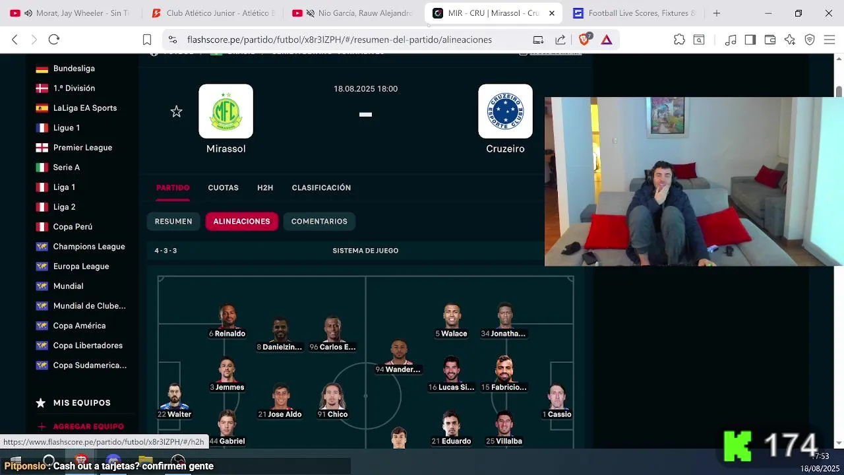
Task: Click player 3 Jemmes
Action: coord(227,375)
